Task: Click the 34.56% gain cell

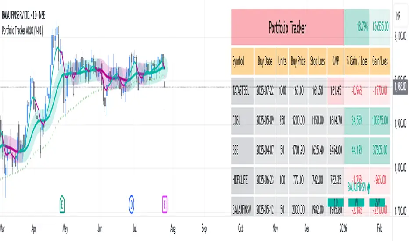Action: coord(357,120)
